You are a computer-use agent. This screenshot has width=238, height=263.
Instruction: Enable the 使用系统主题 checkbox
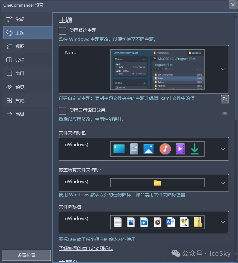pos(63,31)
